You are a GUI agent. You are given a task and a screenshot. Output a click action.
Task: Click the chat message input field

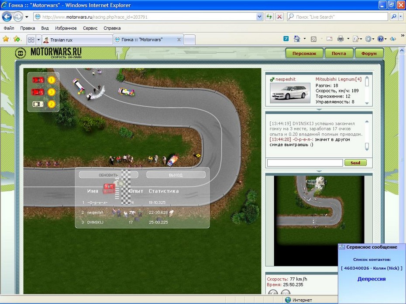305,163
